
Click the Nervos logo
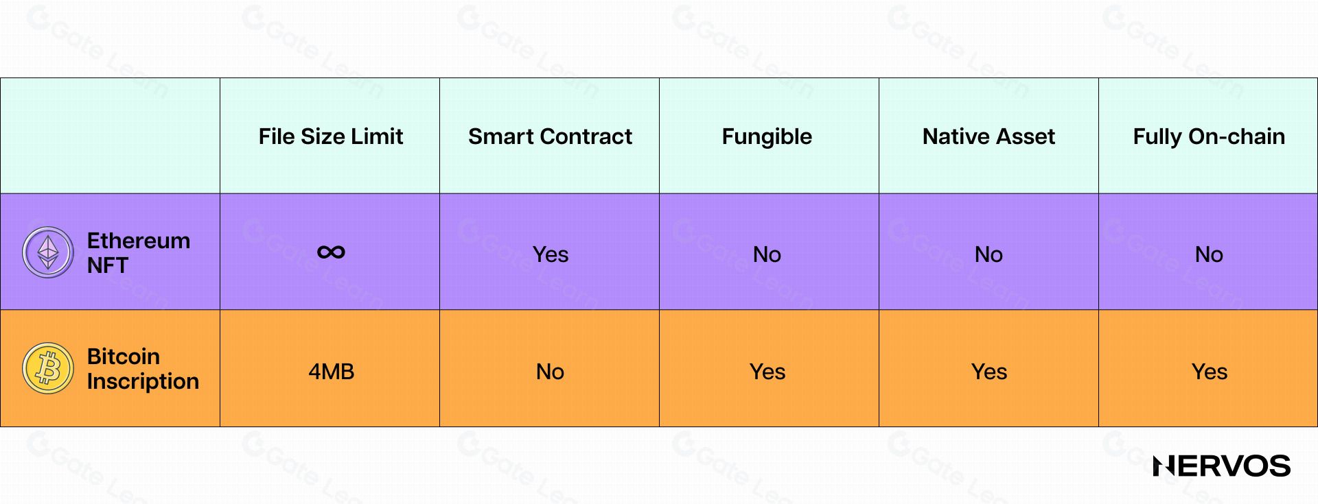point(1221,466)
